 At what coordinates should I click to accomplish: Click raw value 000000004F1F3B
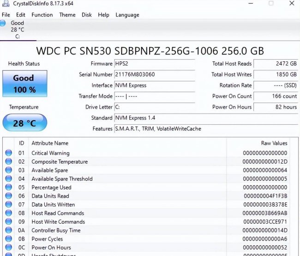tap(265, 196)
